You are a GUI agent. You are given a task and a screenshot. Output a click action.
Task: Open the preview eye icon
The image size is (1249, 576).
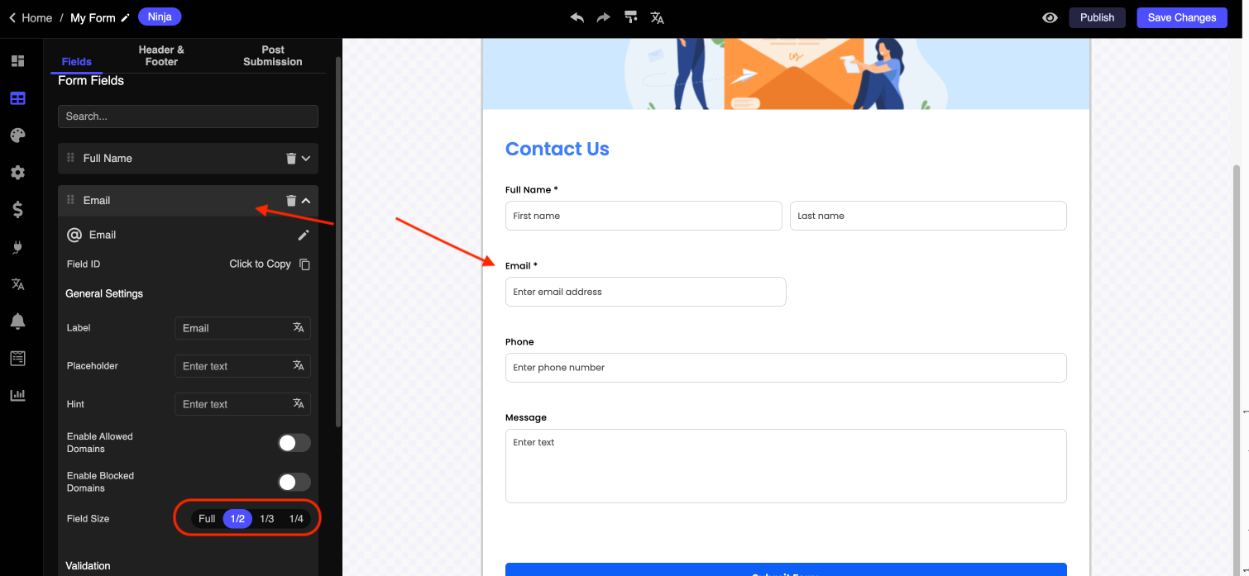(x=1050, y=17)
